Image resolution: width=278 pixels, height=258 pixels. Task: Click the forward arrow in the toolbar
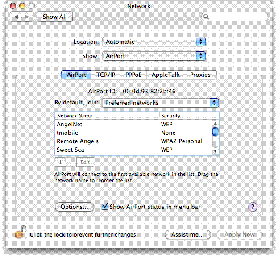coord(27,17)
